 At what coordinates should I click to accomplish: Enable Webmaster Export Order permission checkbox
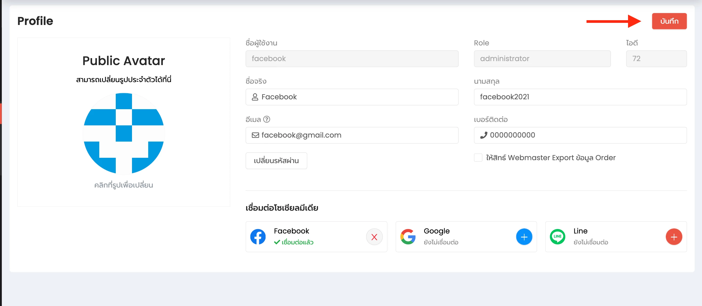point(478,158)
